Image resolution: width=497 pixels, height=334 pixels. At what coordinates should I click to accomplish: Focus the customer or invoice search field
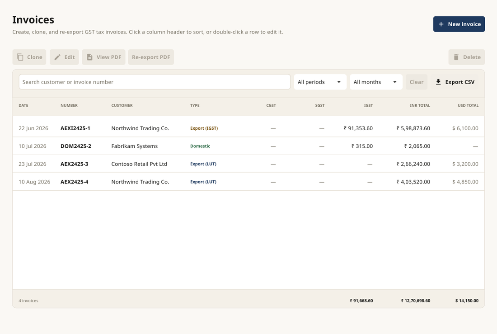(x=155, y=82)
